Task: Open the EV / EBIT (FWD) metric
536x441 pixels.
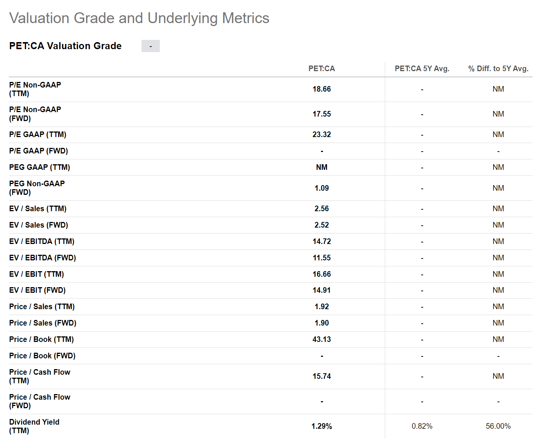Action: click(x=37, y=290)
